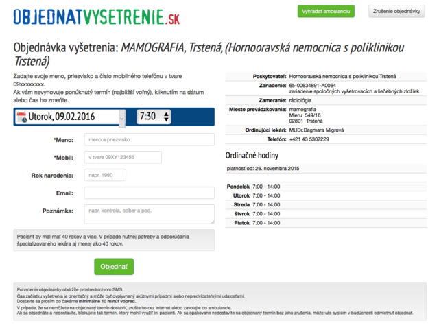Select the phone number +421 43 5307229

309,139
